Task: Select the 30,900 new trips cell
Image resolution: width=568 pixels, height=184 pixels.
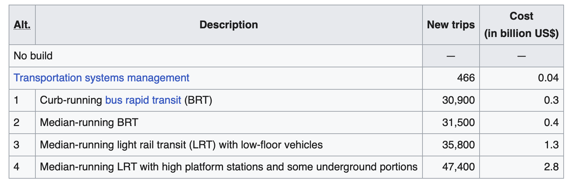Action: tap(458, 100)
